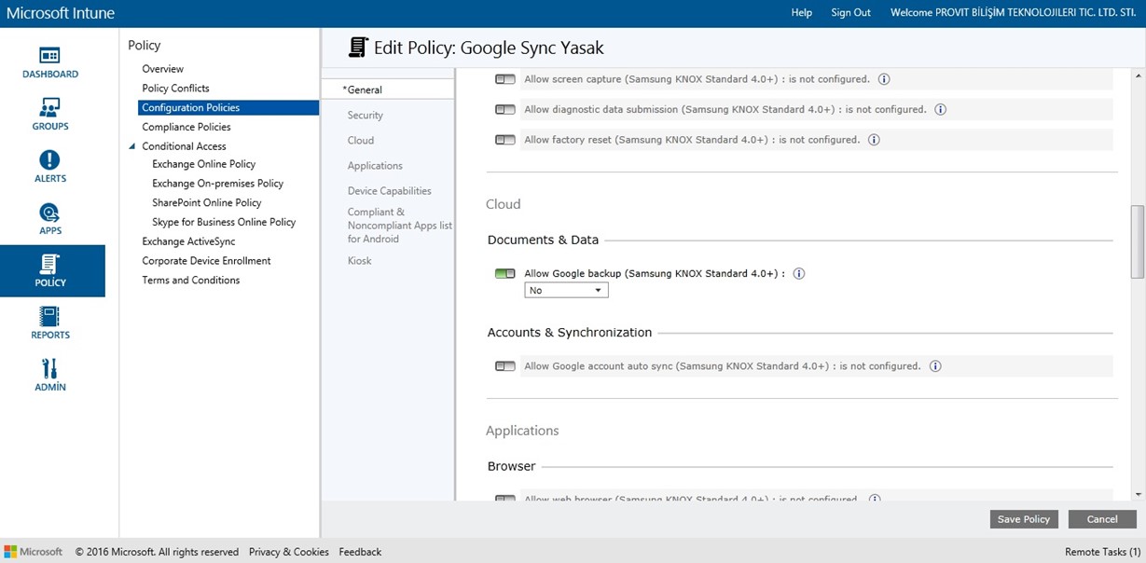Cancel editing the policy
Image resolution: width=1146 pixels, height=563 pixels.
pos(1102,519)
